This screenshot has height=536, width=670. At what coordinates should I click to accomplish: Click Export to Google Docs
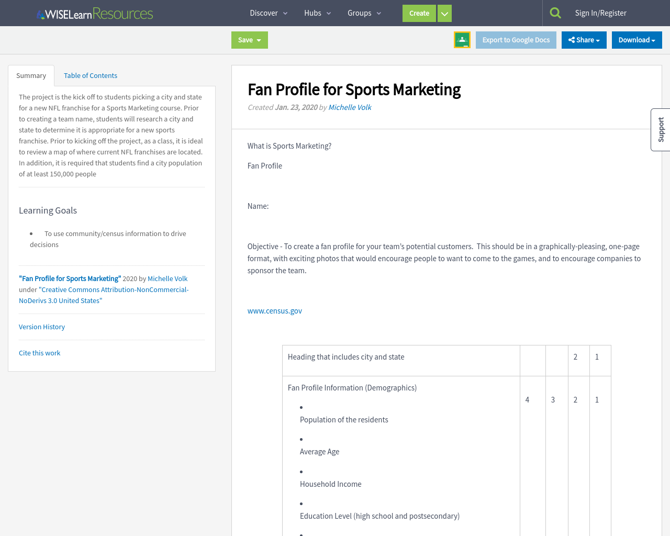516,39
